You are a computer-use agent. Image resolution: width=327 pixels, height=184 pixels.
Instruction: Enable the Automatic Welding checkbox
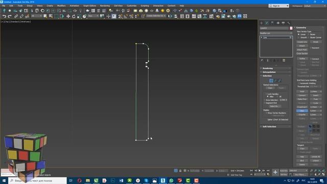[299, 83]
